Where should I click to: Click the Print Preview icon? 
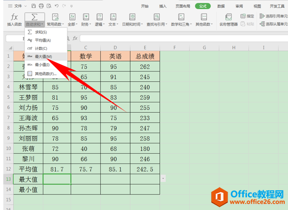[x=49, y=6]
